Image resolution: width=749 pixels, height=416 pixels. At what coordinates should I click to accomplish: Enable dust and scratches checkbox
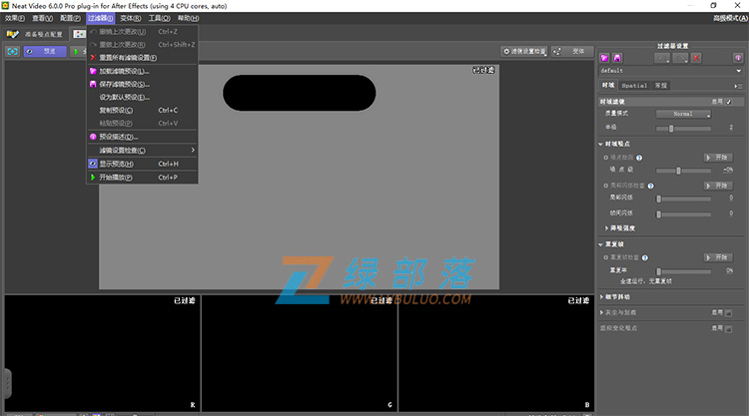pos(728,313)
